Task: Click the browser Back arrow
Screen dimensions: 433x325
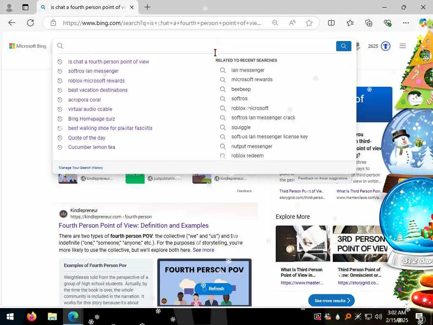Action: pyautogui.click(x=11, y=23)
